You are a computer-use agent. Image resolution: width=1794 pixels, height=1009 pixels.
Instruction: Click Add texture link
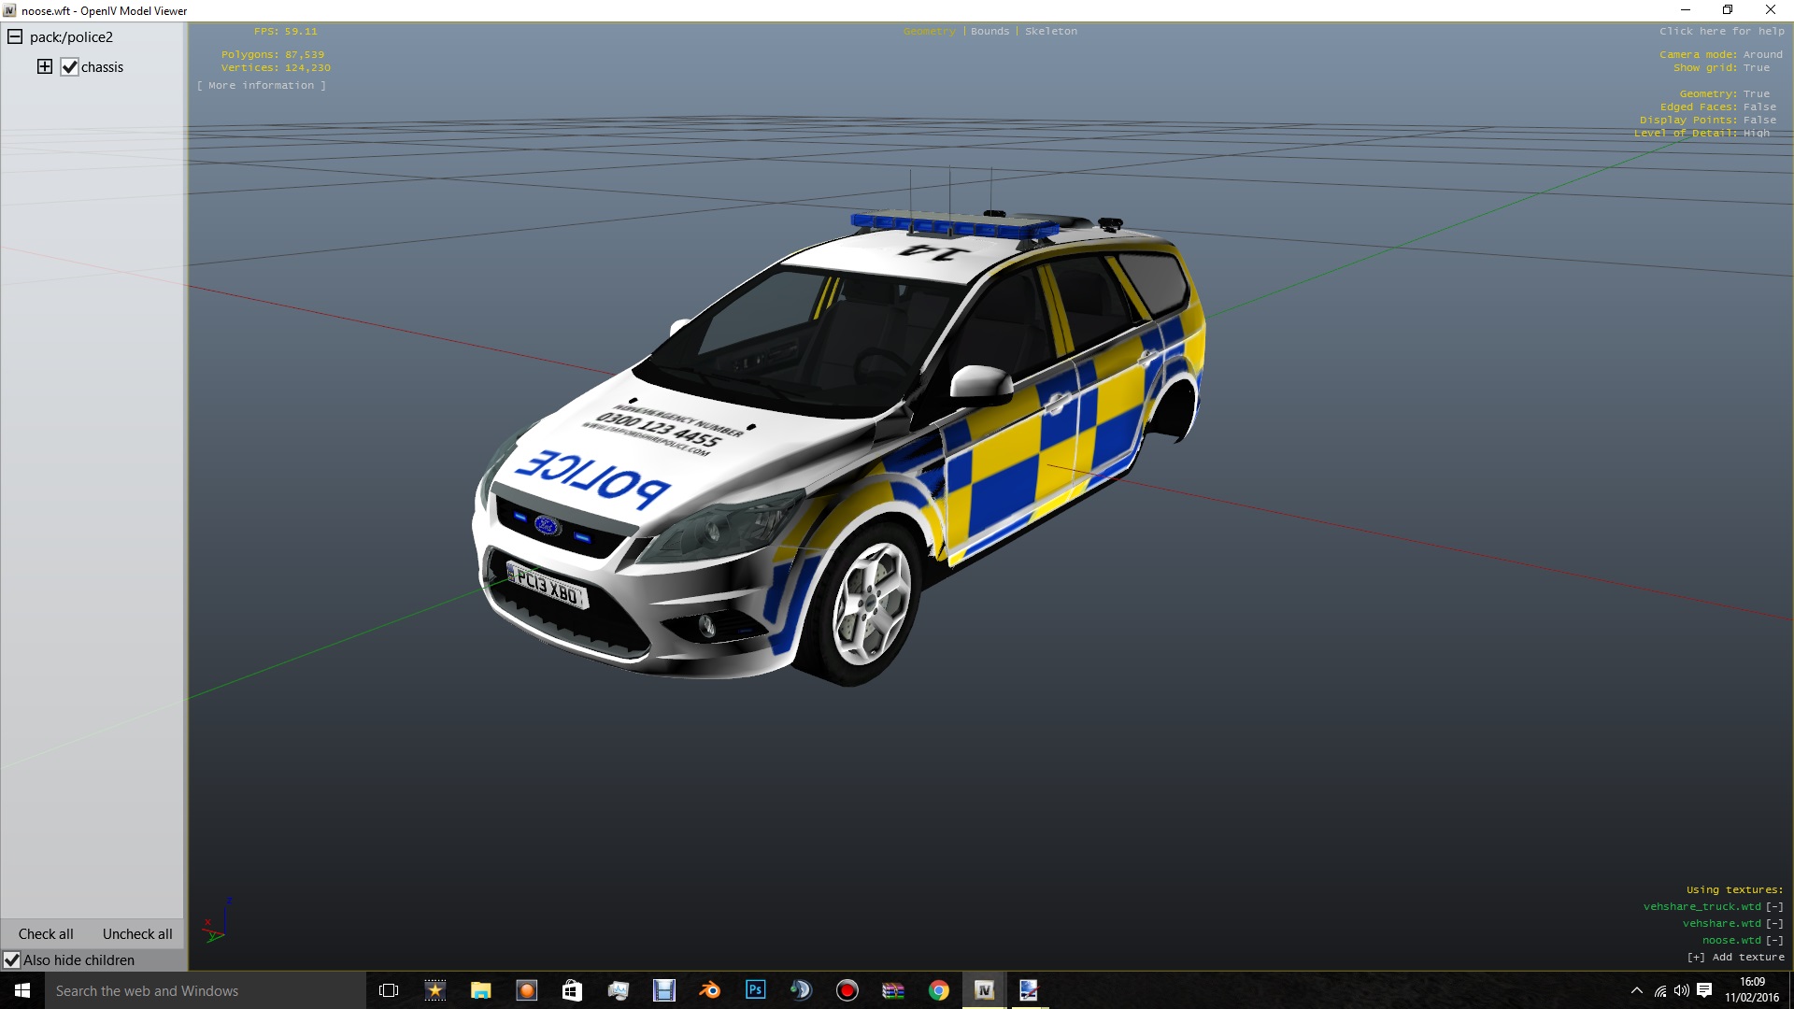click(1735, 957)
